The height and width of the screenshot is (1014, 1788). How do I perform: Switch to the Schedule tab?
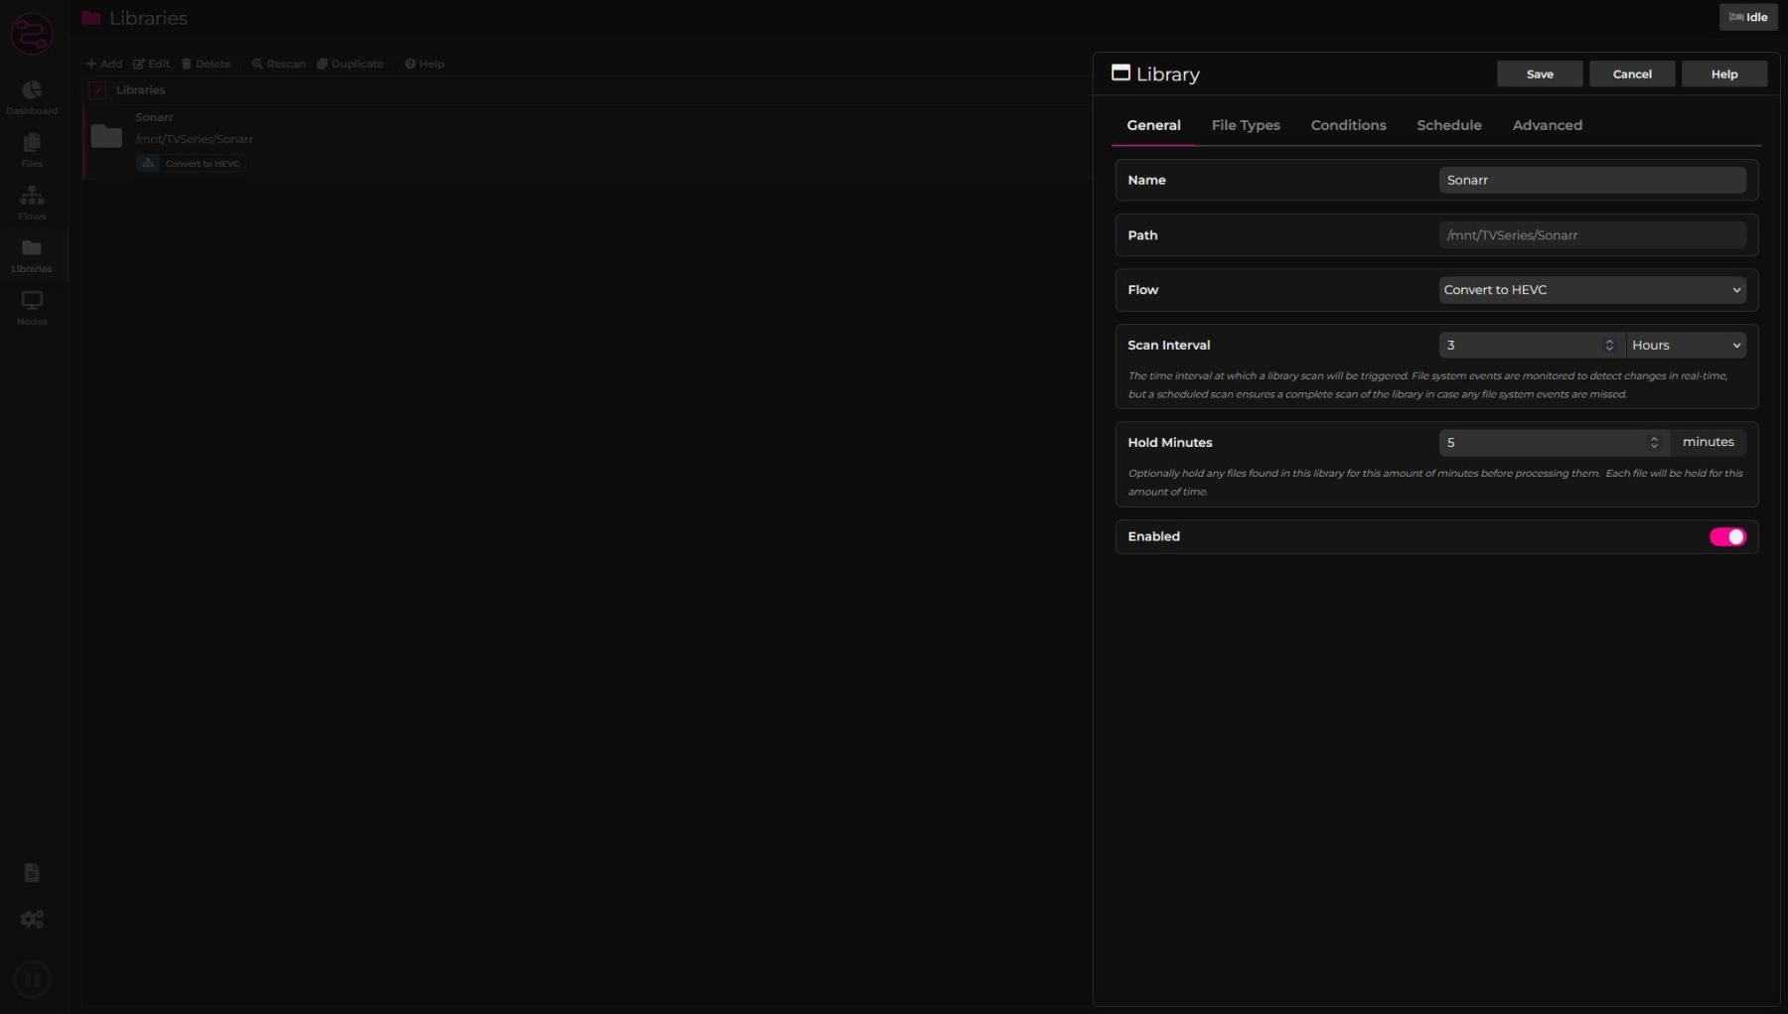point(1449,125)
